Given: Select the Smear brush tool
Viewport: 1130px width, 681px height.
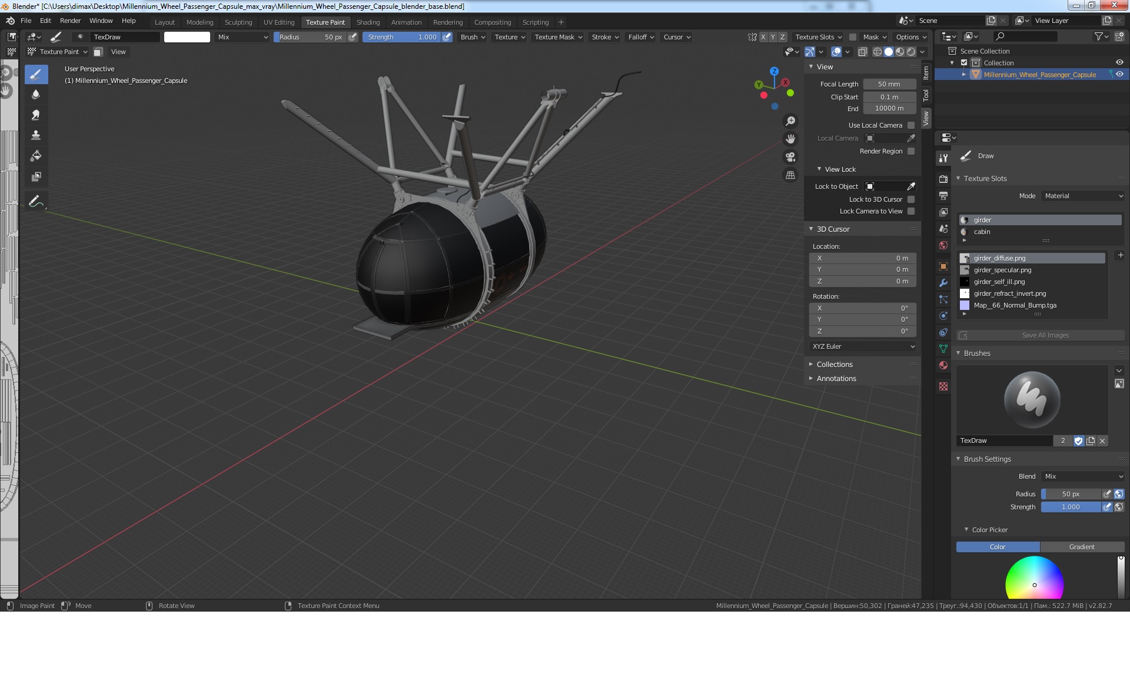Looking at the screenshot, I should 36,115.
